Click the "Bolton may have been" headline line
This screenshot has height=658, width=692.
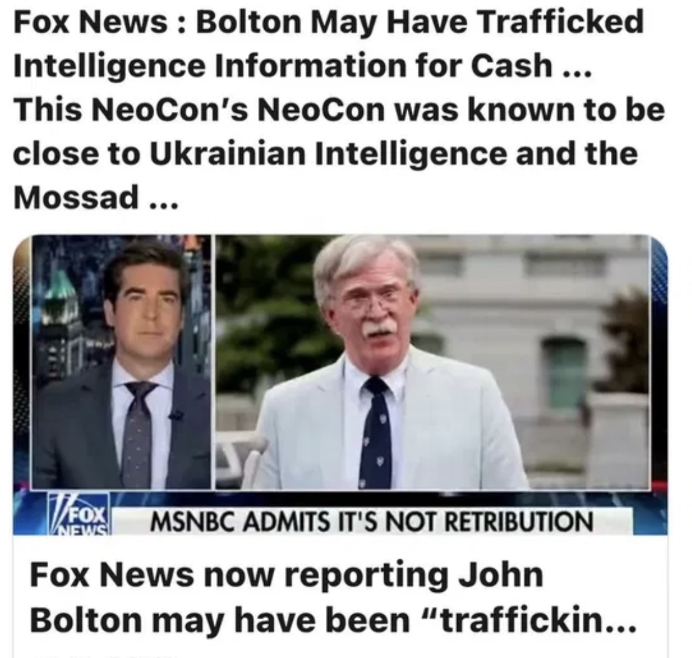coord(220,620)
